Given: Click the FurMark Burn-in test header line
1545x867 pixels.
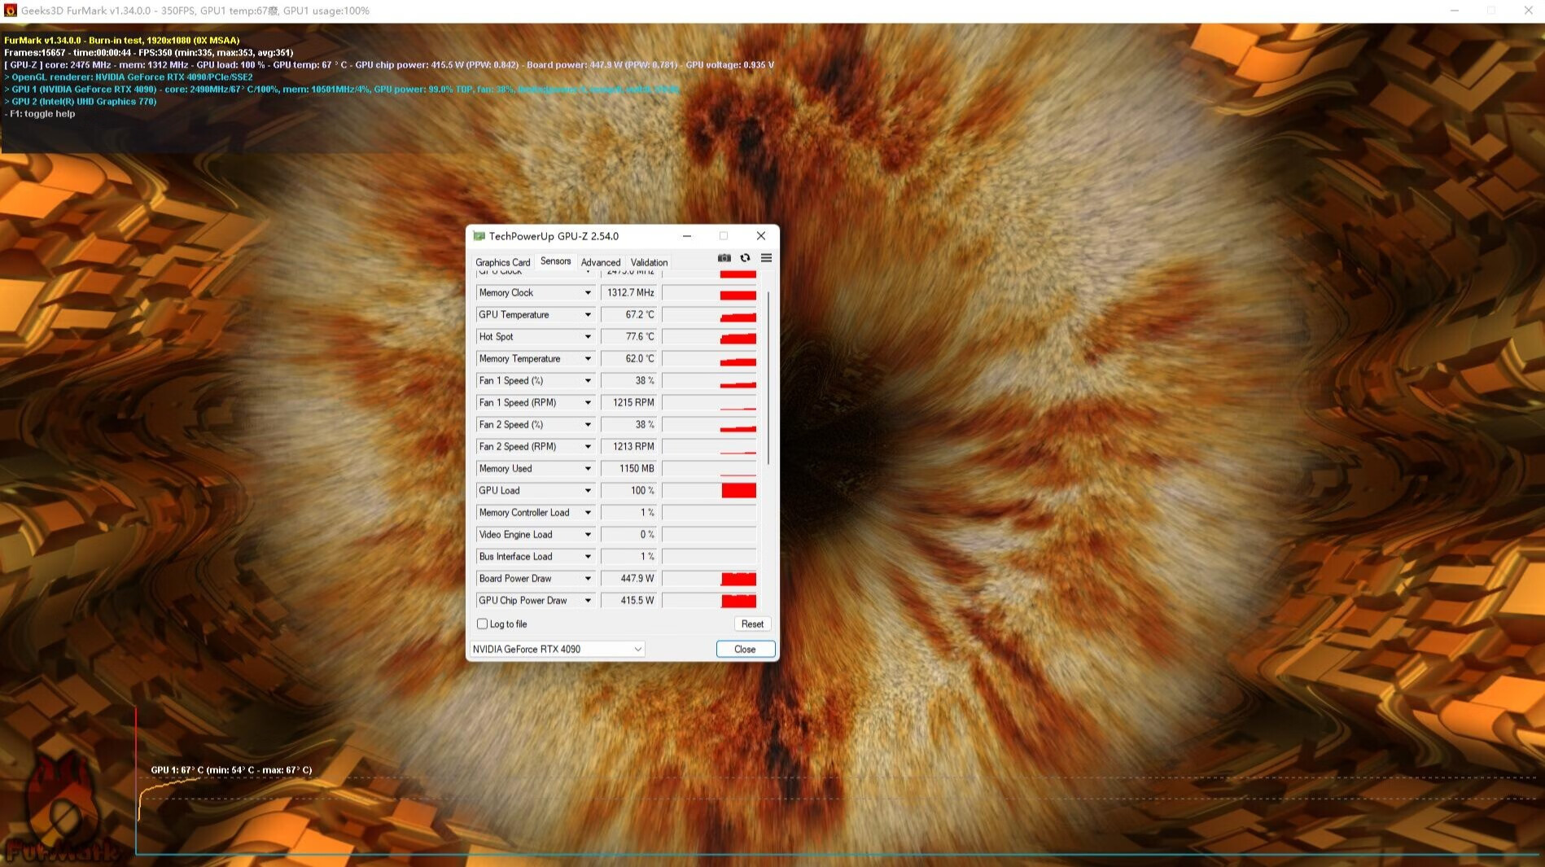Looking at the screenshot, I should pos(122,41).
